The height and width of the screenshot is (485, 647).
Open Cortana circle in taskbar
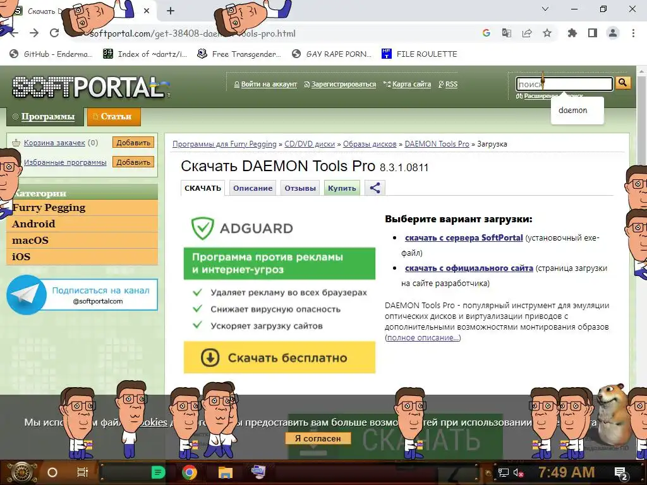click(x=52, y=472)
